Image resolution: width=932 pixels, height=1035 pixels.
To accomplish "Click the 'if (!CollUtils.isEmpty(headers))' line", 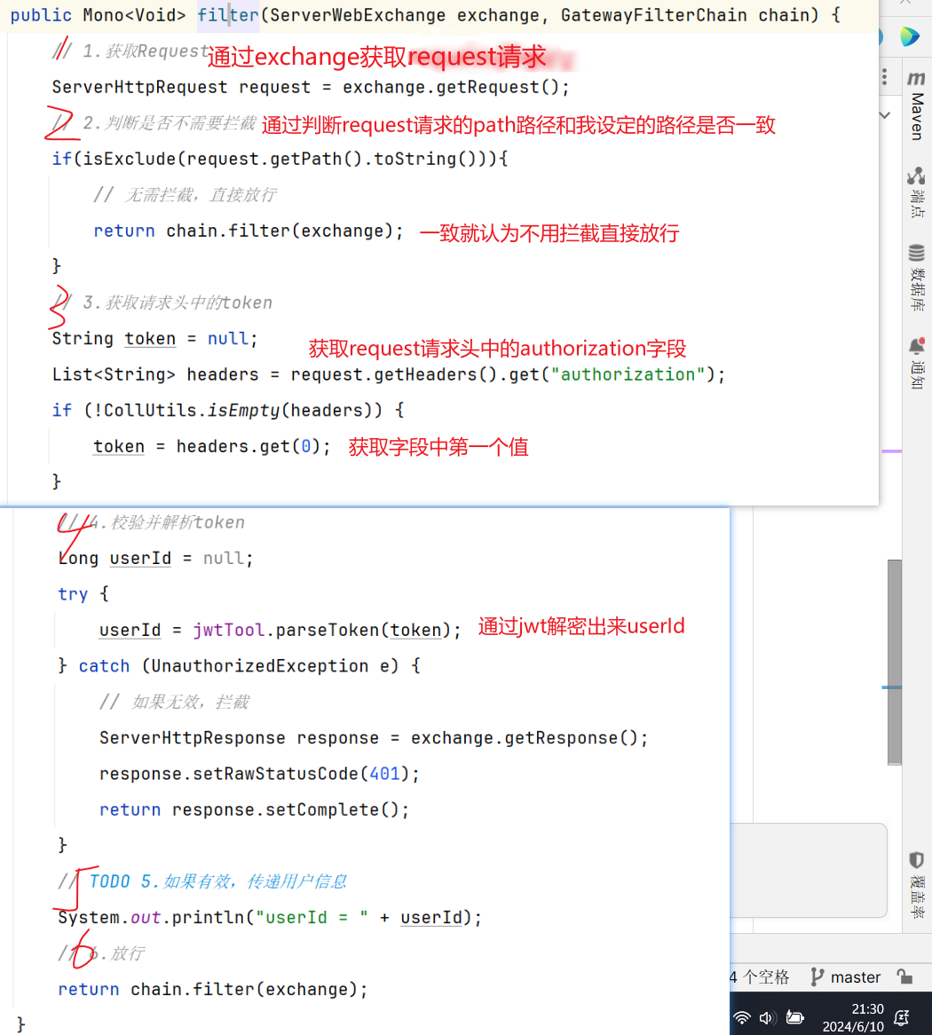I will [x=228, y=411].
